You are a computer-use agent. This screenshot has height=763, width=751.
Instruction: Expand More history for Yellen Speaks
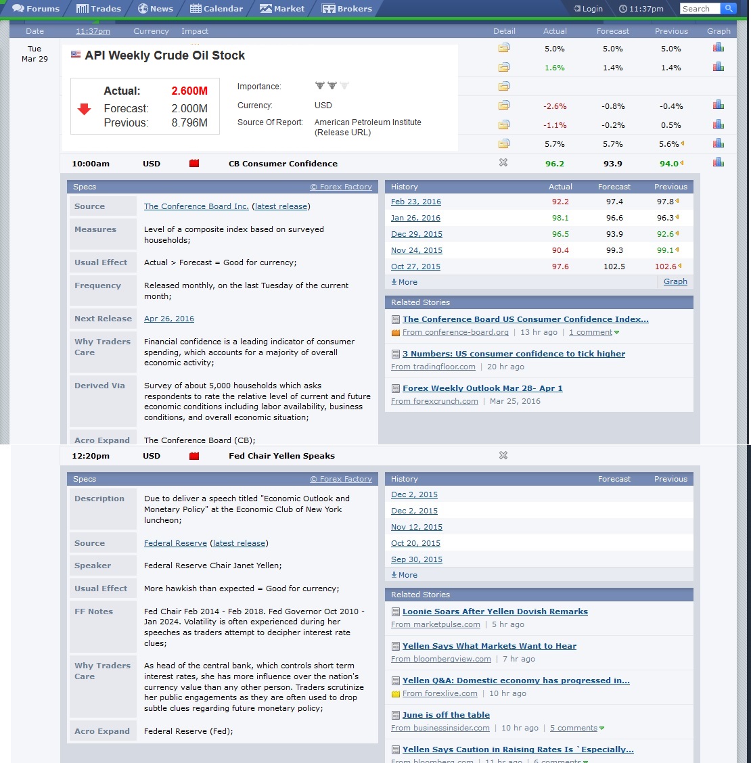[x=405, y=575]
